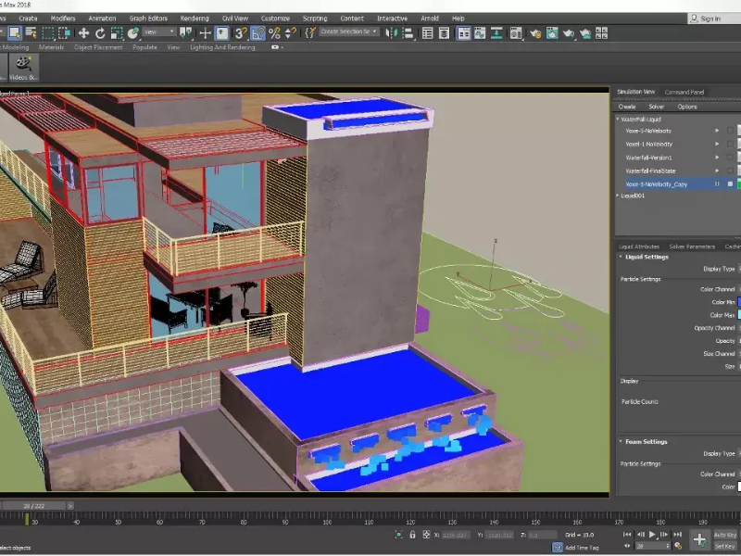Pause the Voxel-5-NoVelocity_Copy simulation
741x556 pixels.
pos(716,184)
